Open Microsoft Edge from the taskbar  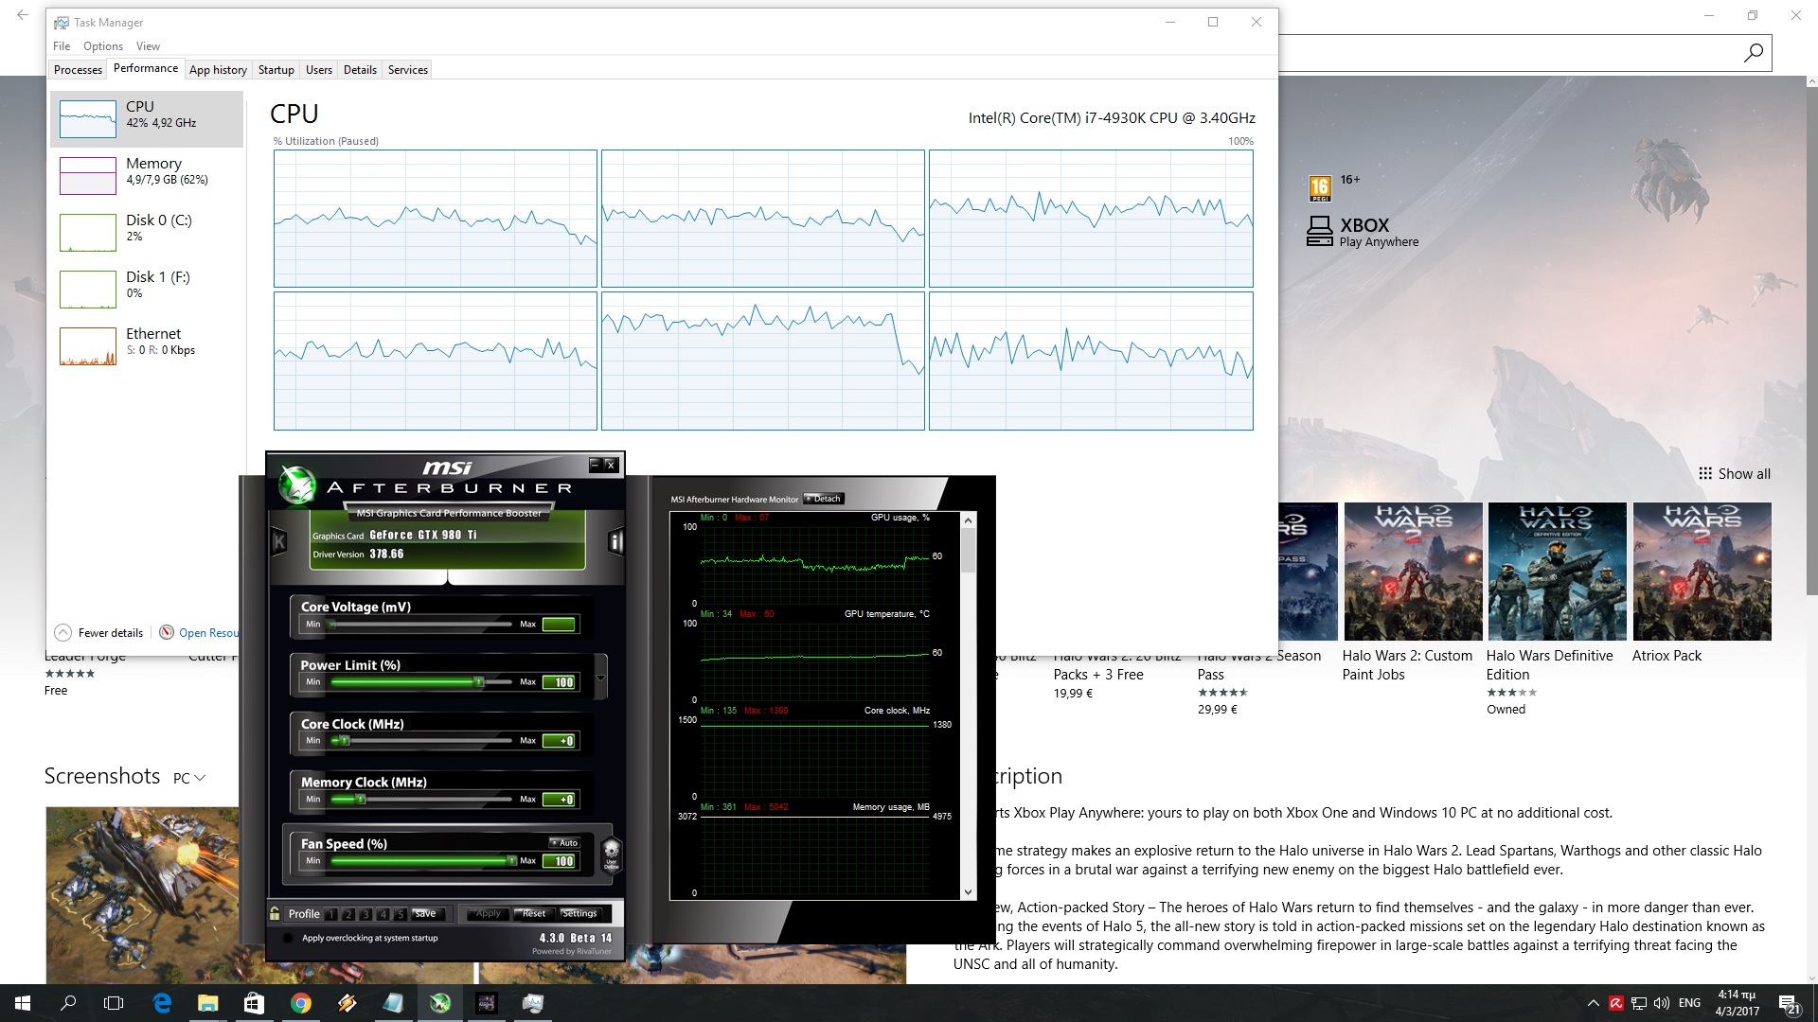point(162,1003)
